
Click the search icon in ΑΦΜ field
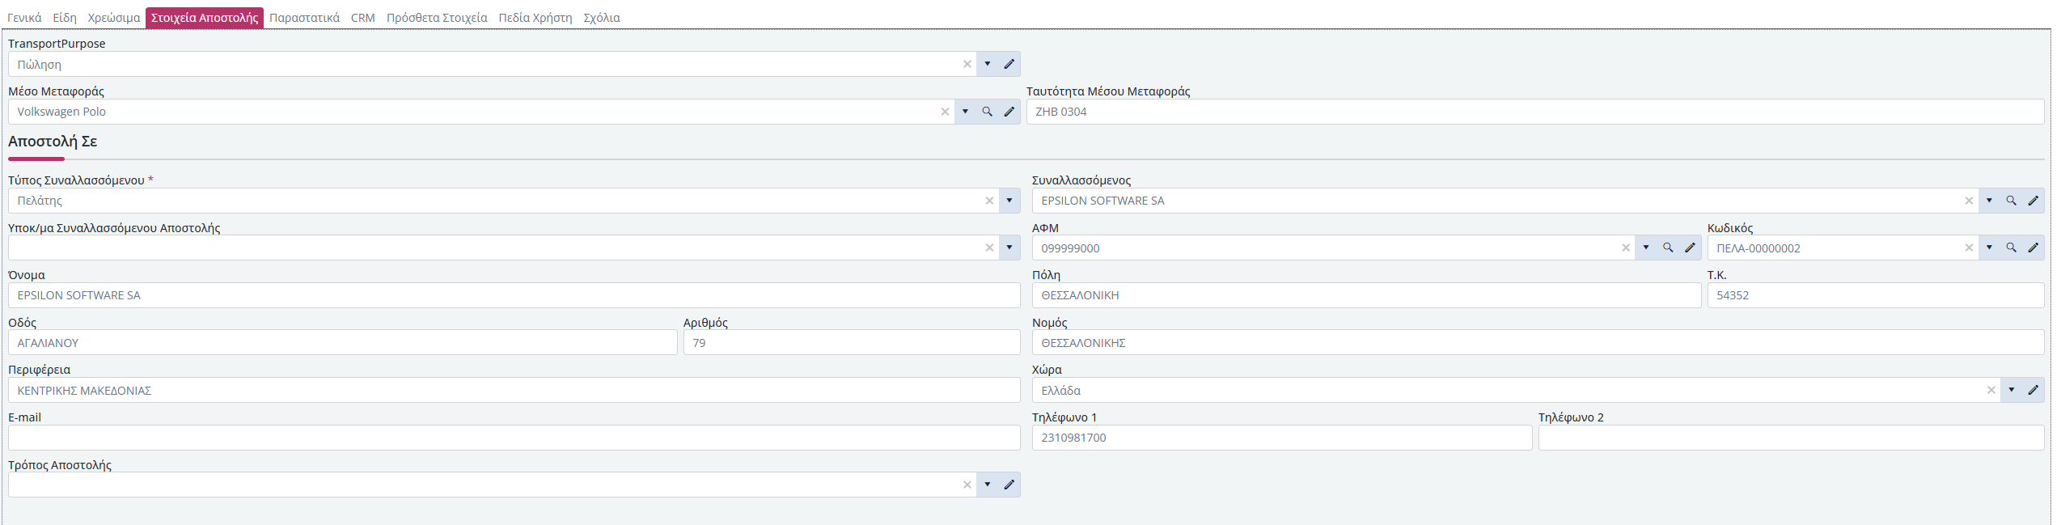click(1667, 248)
